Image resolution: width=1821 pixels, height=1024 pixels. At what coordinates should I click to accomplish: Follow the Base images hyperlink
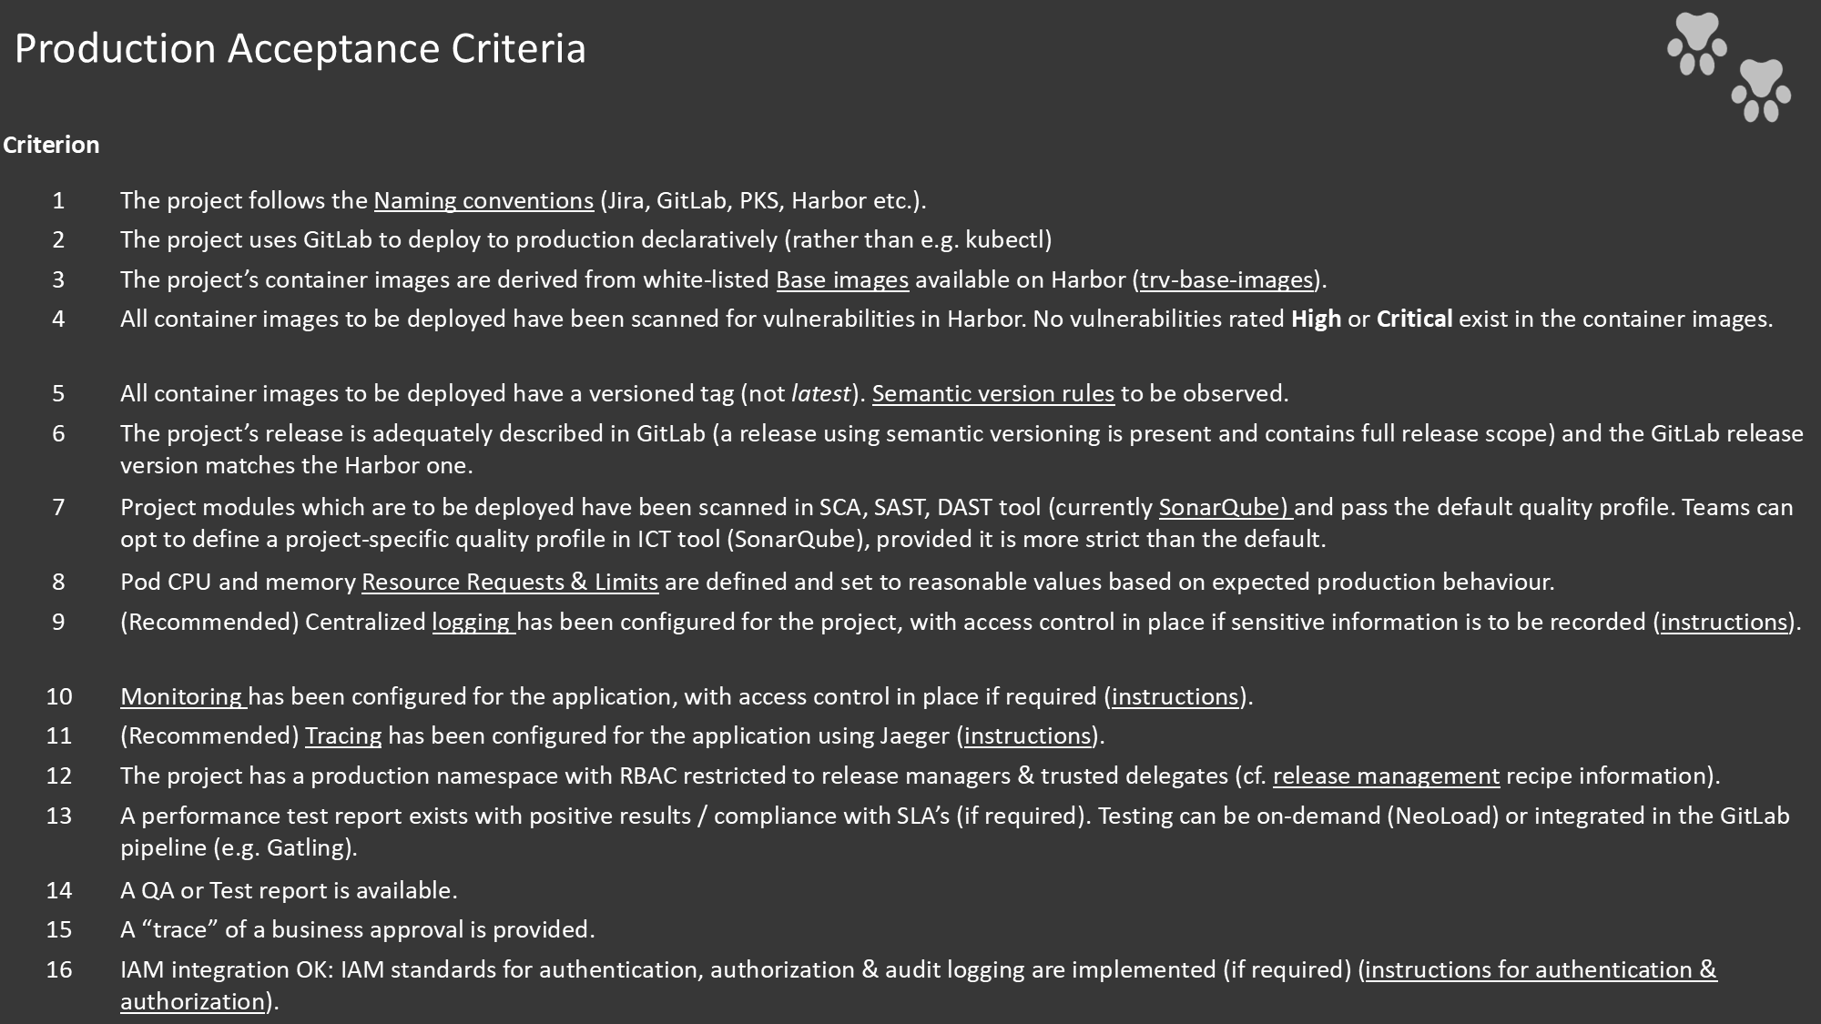click(x=842, y=279)
